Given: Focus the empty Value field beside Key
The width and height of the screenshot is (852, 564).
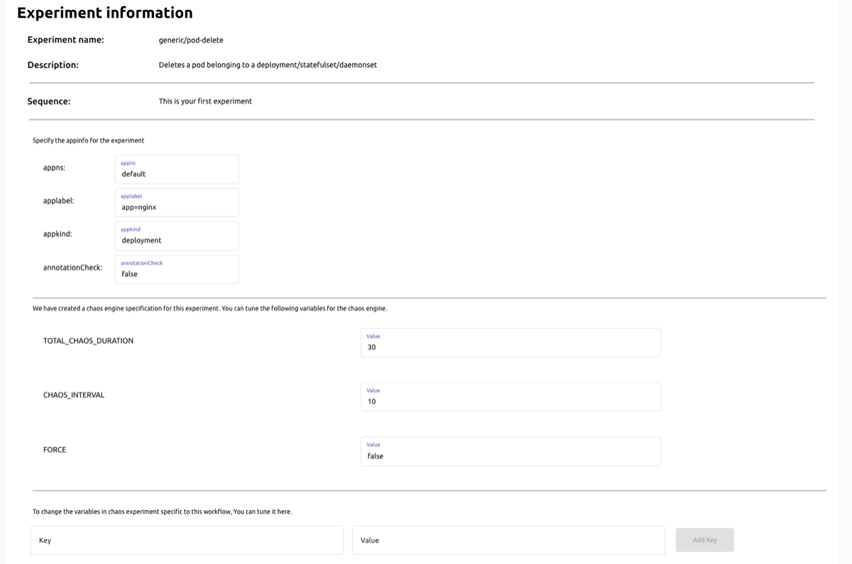Looking at the screenshot, I should tap(508, 541).
